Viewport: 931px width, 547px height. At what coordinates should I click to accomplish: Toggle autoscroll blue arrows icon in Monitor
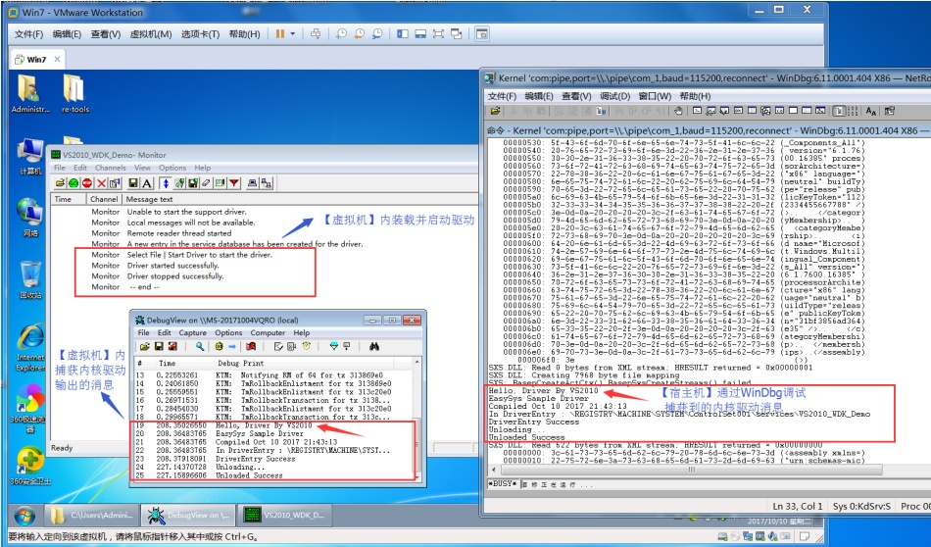pos(166,183)
